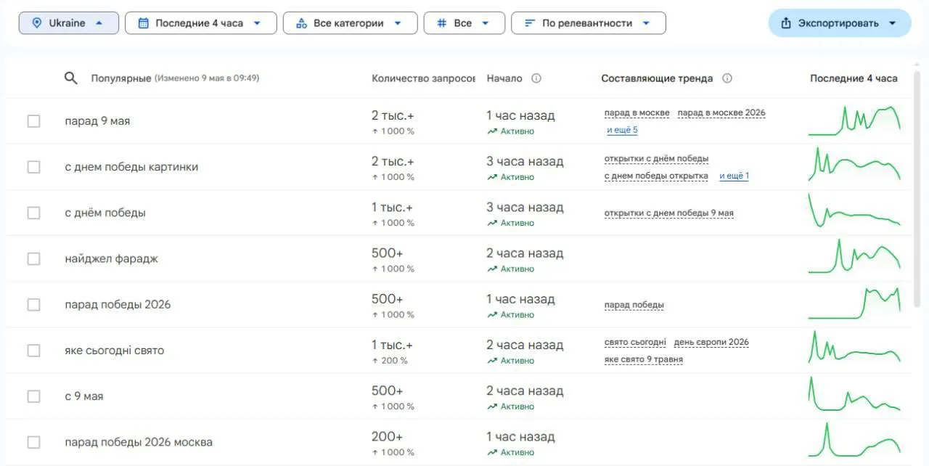Click the sparkline chart for найджел фарадж

tap(854, 258)
